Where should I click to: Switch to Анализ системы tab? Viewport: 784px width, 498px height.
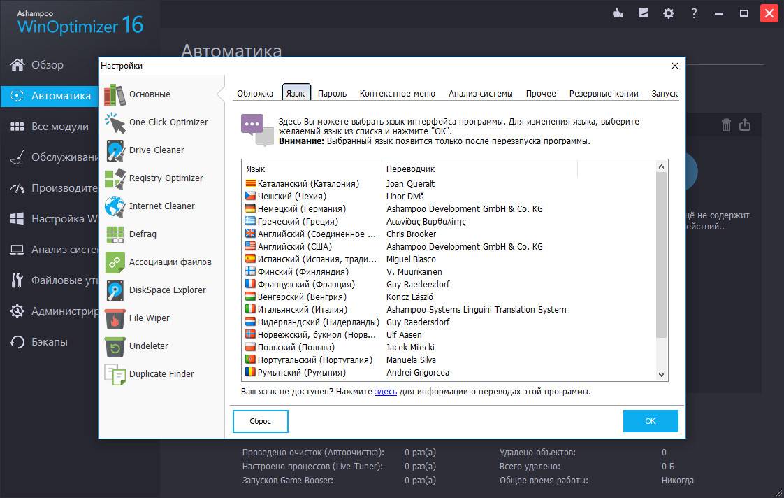click(481, 94)
